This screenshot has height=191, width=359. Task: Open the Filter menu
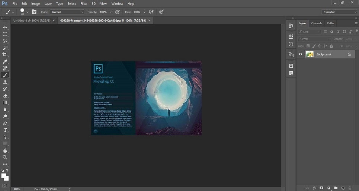84,3
